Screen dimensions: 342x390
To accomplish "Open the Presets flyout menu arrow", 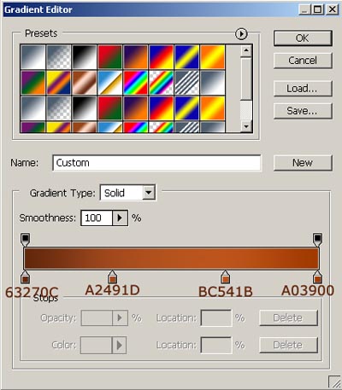I will point(241,34).
